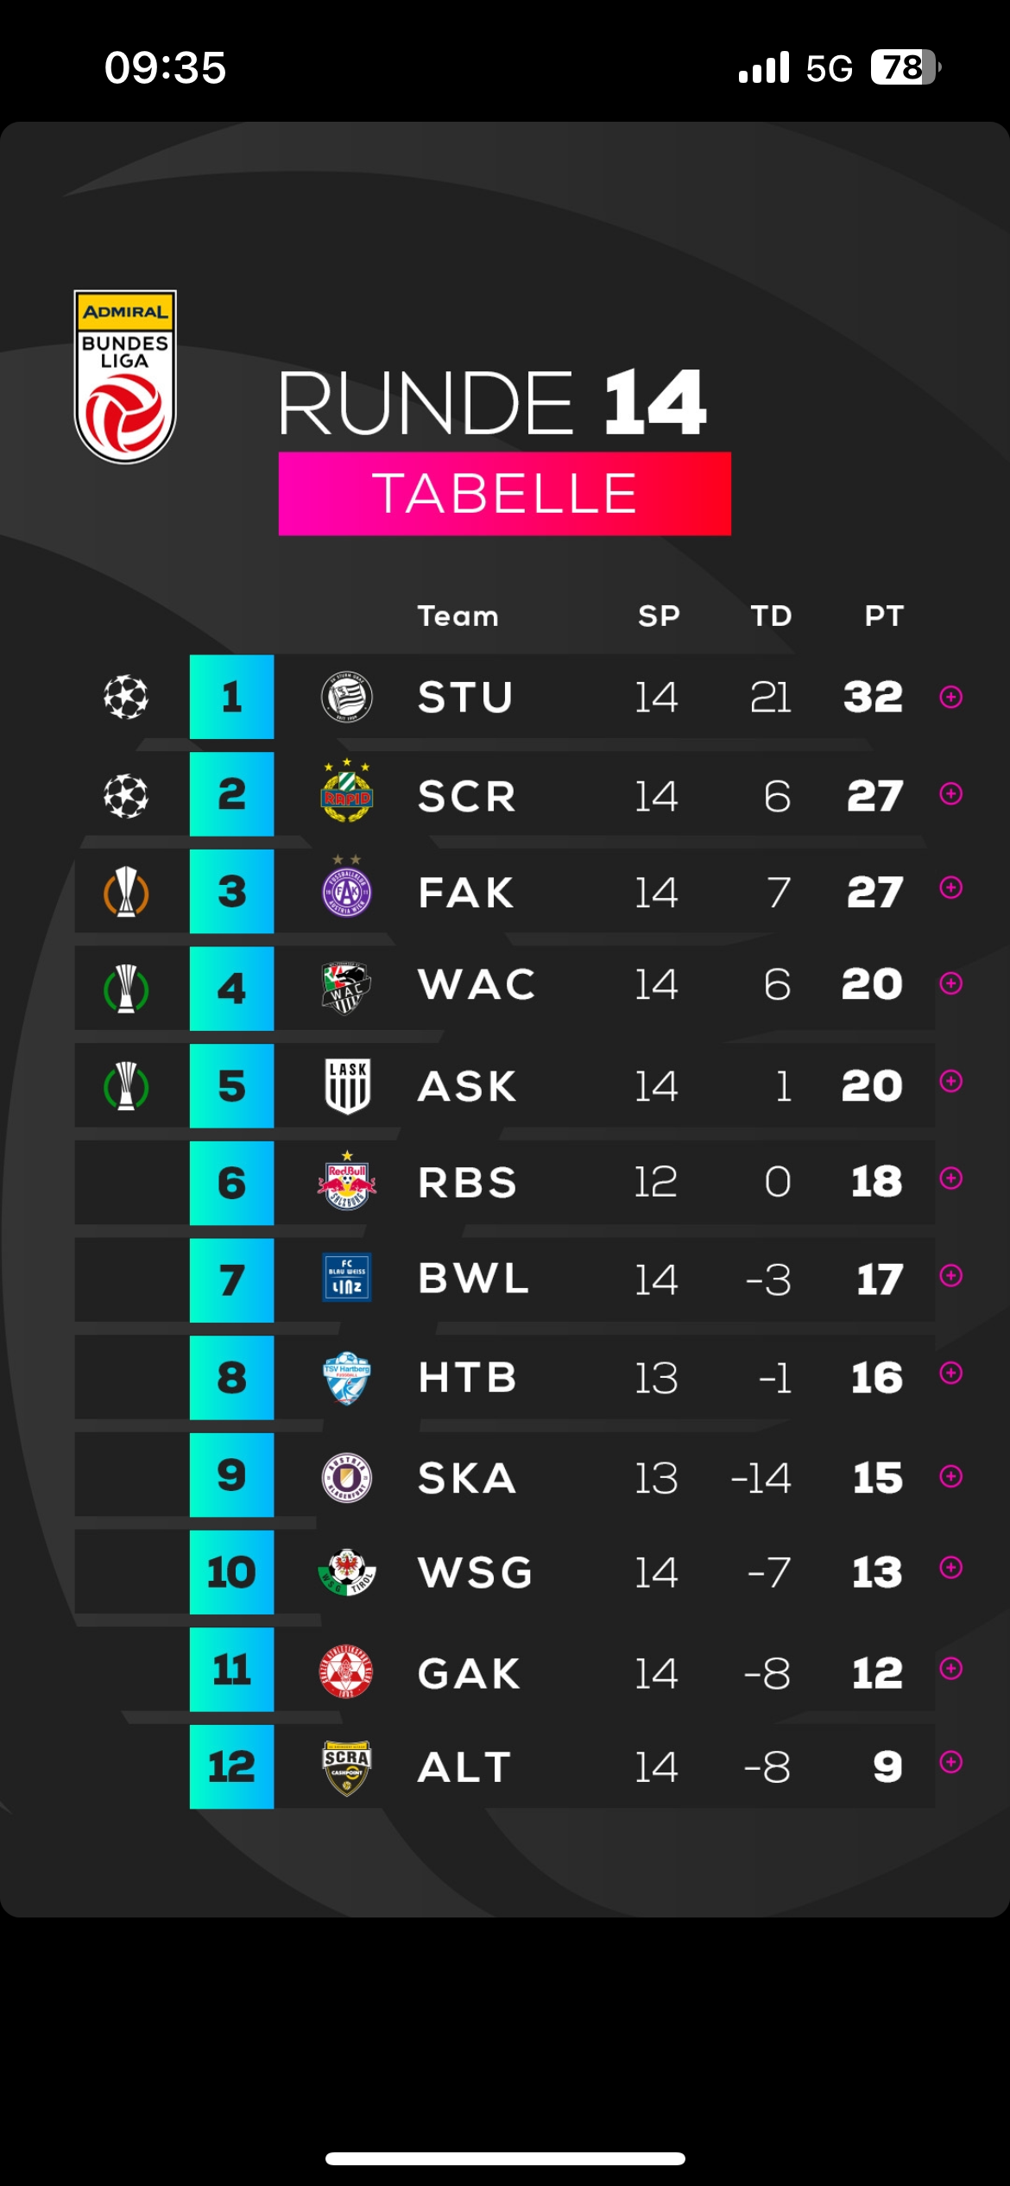
Task: Tap the position 4 rank tile
Action: click(231, 989)
